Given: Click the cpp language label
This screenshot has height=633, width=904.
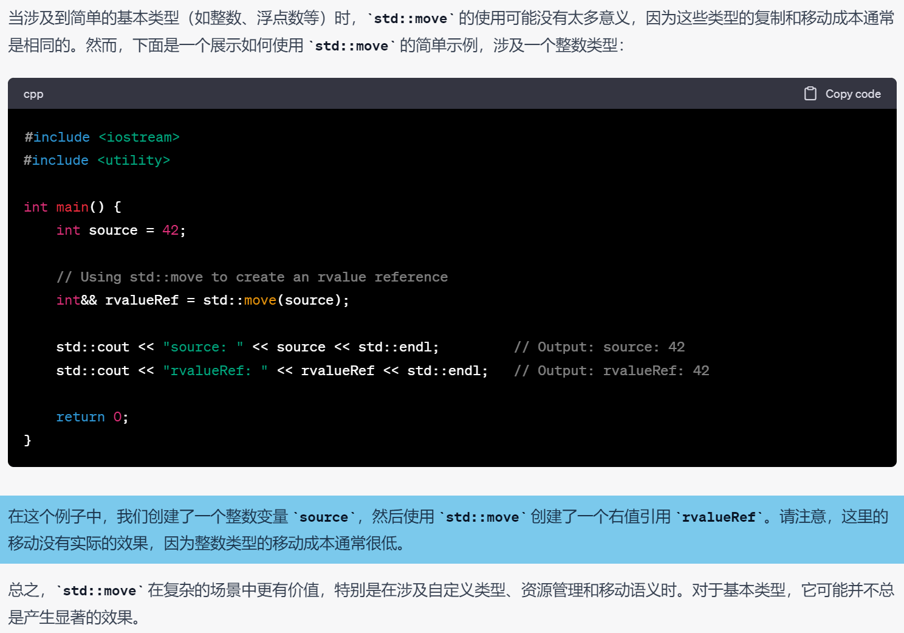Looking at the screenshot, I should click(33, 94).
